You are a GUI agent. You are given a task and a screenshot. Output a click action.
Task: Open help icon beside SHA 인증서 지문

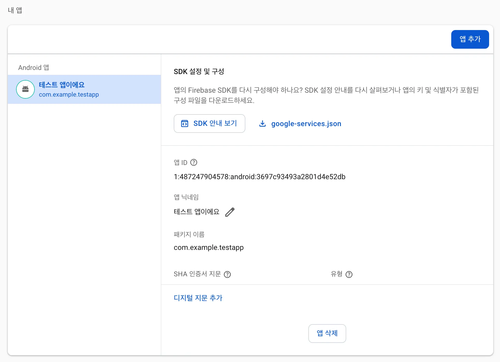227,274
